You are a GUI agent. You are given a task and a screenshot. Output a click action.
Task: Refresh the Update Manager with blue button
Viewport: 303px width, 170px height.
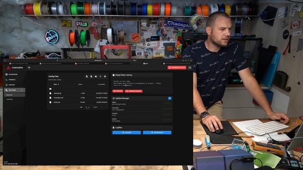169,98
